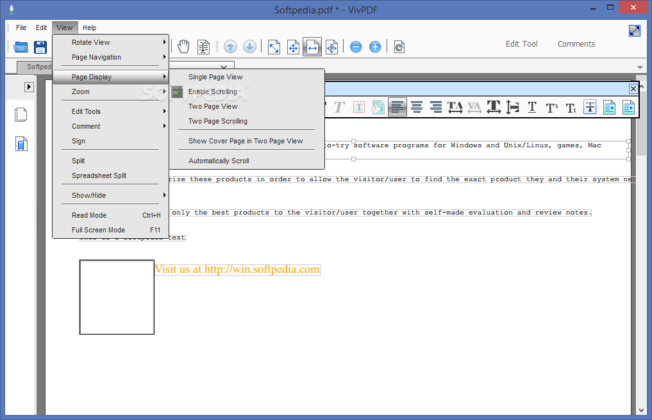Select the text selection tool
The height and width of the screenshot is (420, 652).
point(203,47)
